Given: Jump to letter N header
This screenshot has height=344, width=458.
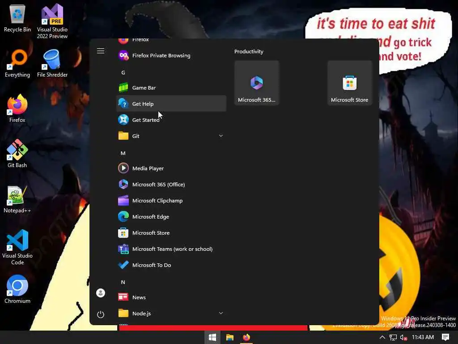Looking at the screenshot, I should point(123,282).
